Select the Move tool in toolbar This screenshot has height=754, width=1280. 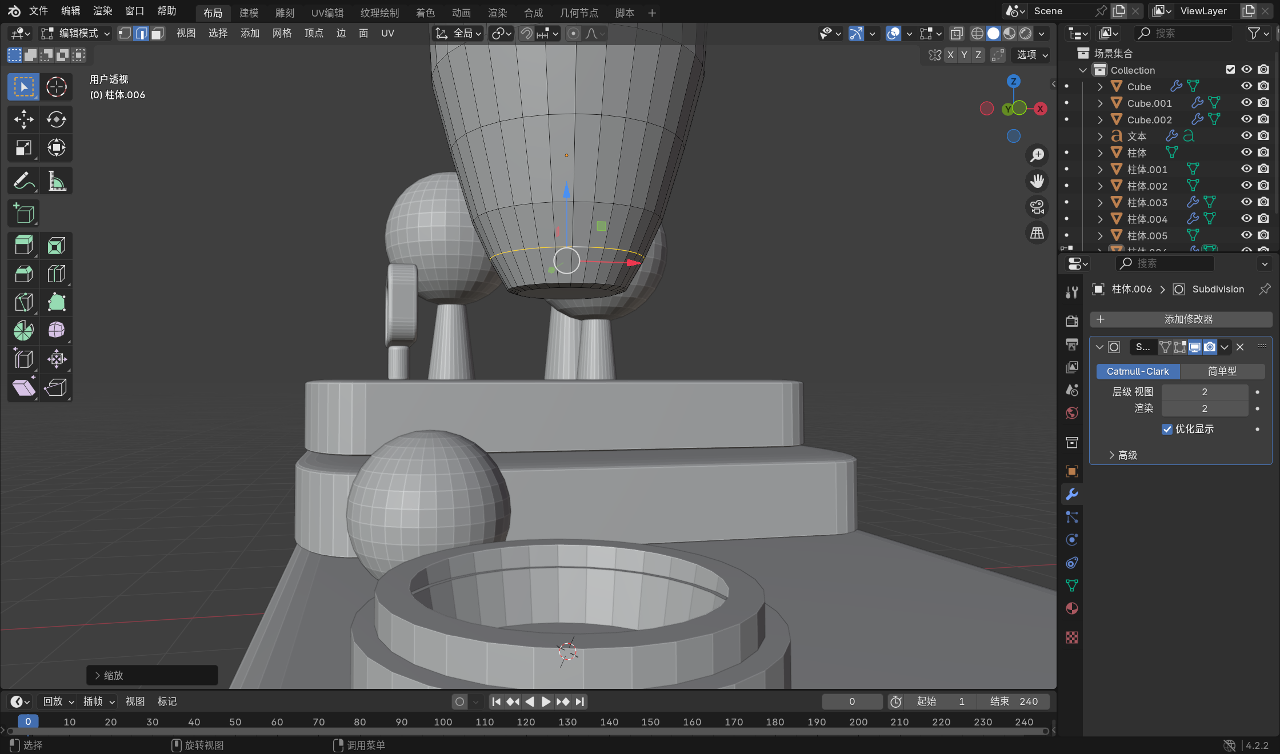(23, 119)
